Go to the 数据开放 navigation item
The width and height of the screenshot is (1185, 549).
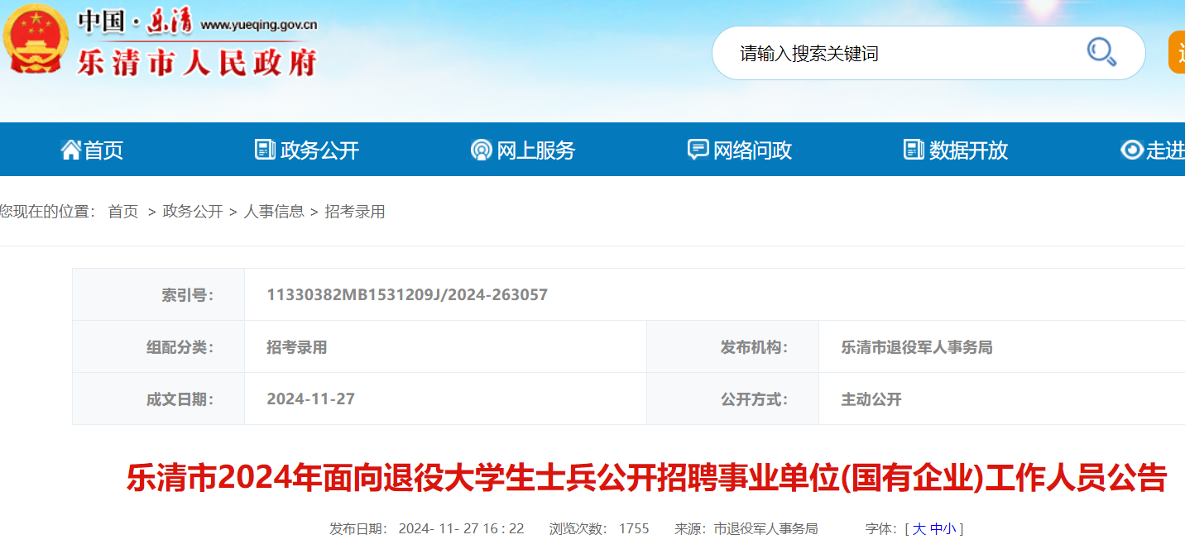[968, 150]
